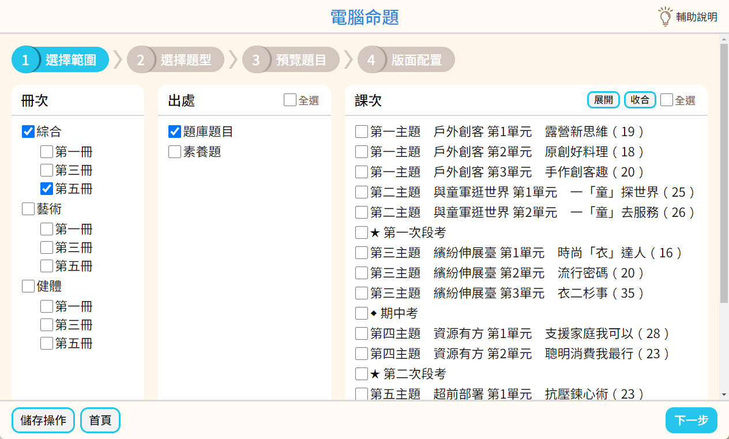729x439 pixels.
Task: Check 一「童」探世界 (25) lesson
Action: coord(362,192)
